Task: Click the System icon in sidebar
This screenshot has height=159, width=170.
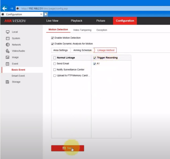Action: click(x=8, y=38)
